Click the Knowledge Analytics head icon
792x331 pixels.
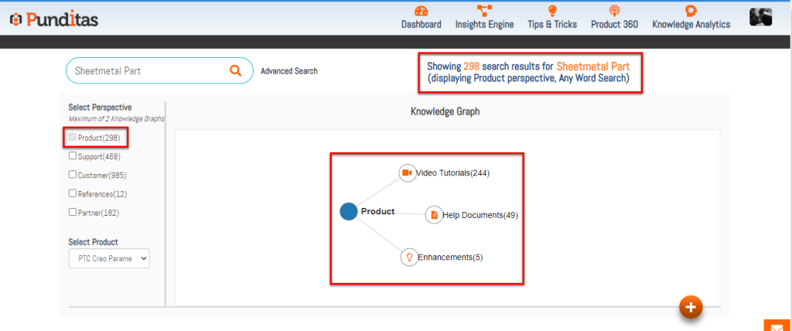pos(691,11)
